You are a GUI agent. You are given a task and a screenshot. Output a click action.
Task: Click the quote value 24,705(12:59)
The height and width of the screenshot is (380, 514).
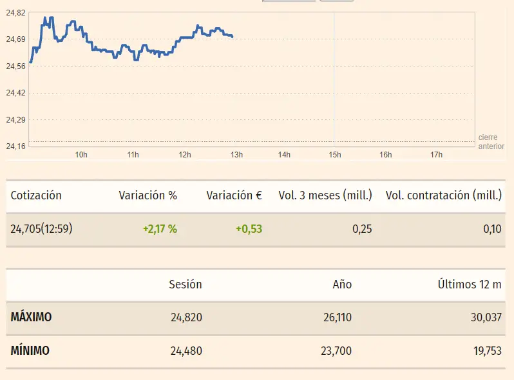tap(41, 228)
